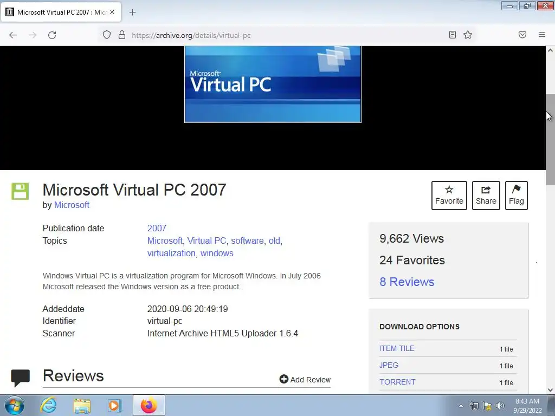This screenshot has height=416, width=555.
Task: Open the volume speaker tray icon
Action: [x=500, y=406]
